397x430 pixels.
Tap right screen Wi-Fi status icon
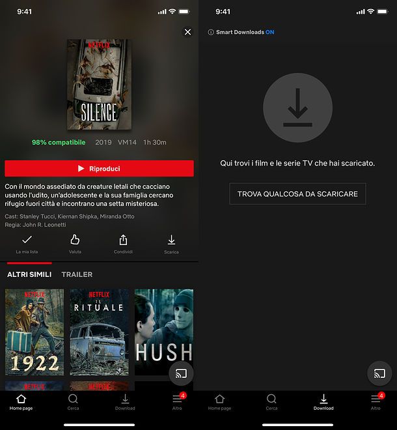pyautogui.click(x=371, y=11)
